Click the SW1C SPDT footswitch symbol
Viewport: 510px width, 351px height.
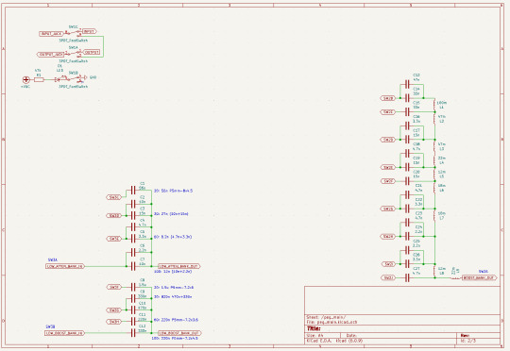click(x=73, y=32)
